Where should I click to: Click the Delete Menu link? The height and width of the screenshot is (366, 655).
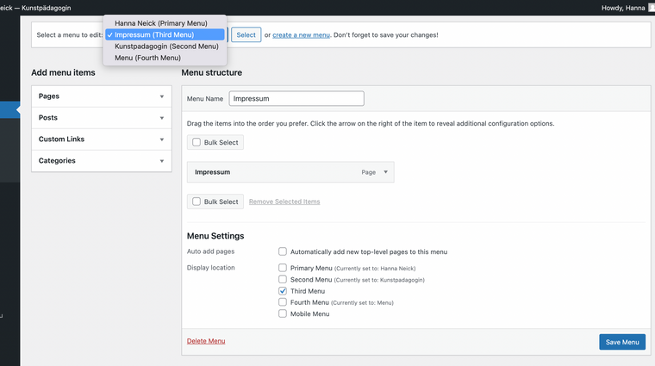(x=206, y=341)
